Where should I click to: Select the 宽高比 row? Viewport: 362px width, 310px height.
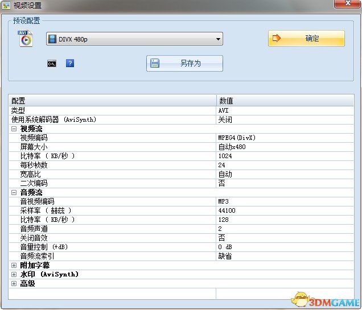[181, 174]
